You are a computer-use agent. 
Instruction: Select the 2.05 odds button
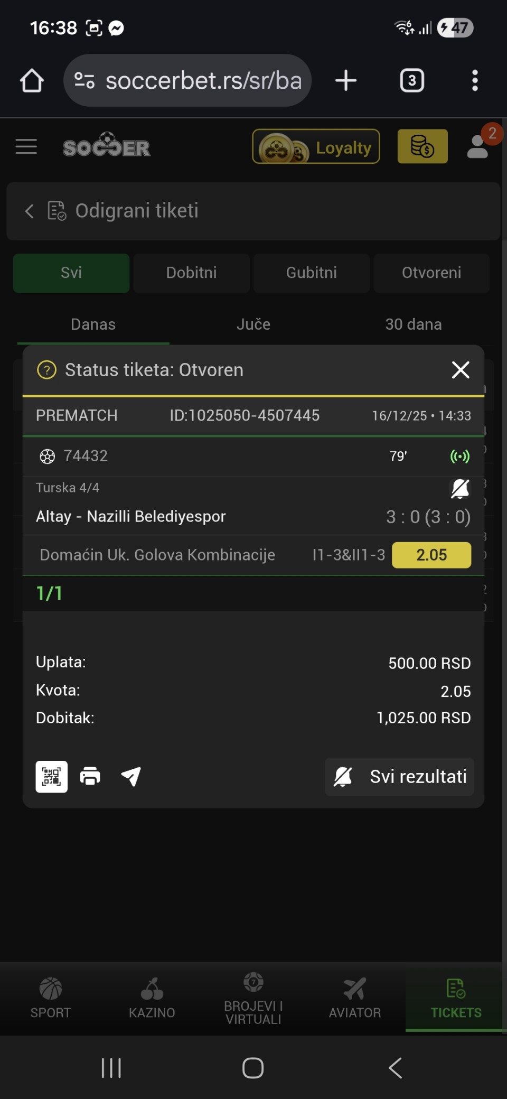pyautogui.click(x=431, y=555)
